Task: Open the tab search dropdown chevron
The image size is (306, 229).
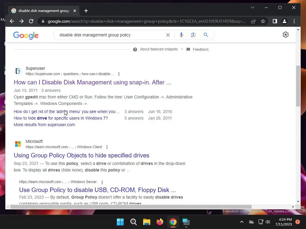Action: [252, 7]
